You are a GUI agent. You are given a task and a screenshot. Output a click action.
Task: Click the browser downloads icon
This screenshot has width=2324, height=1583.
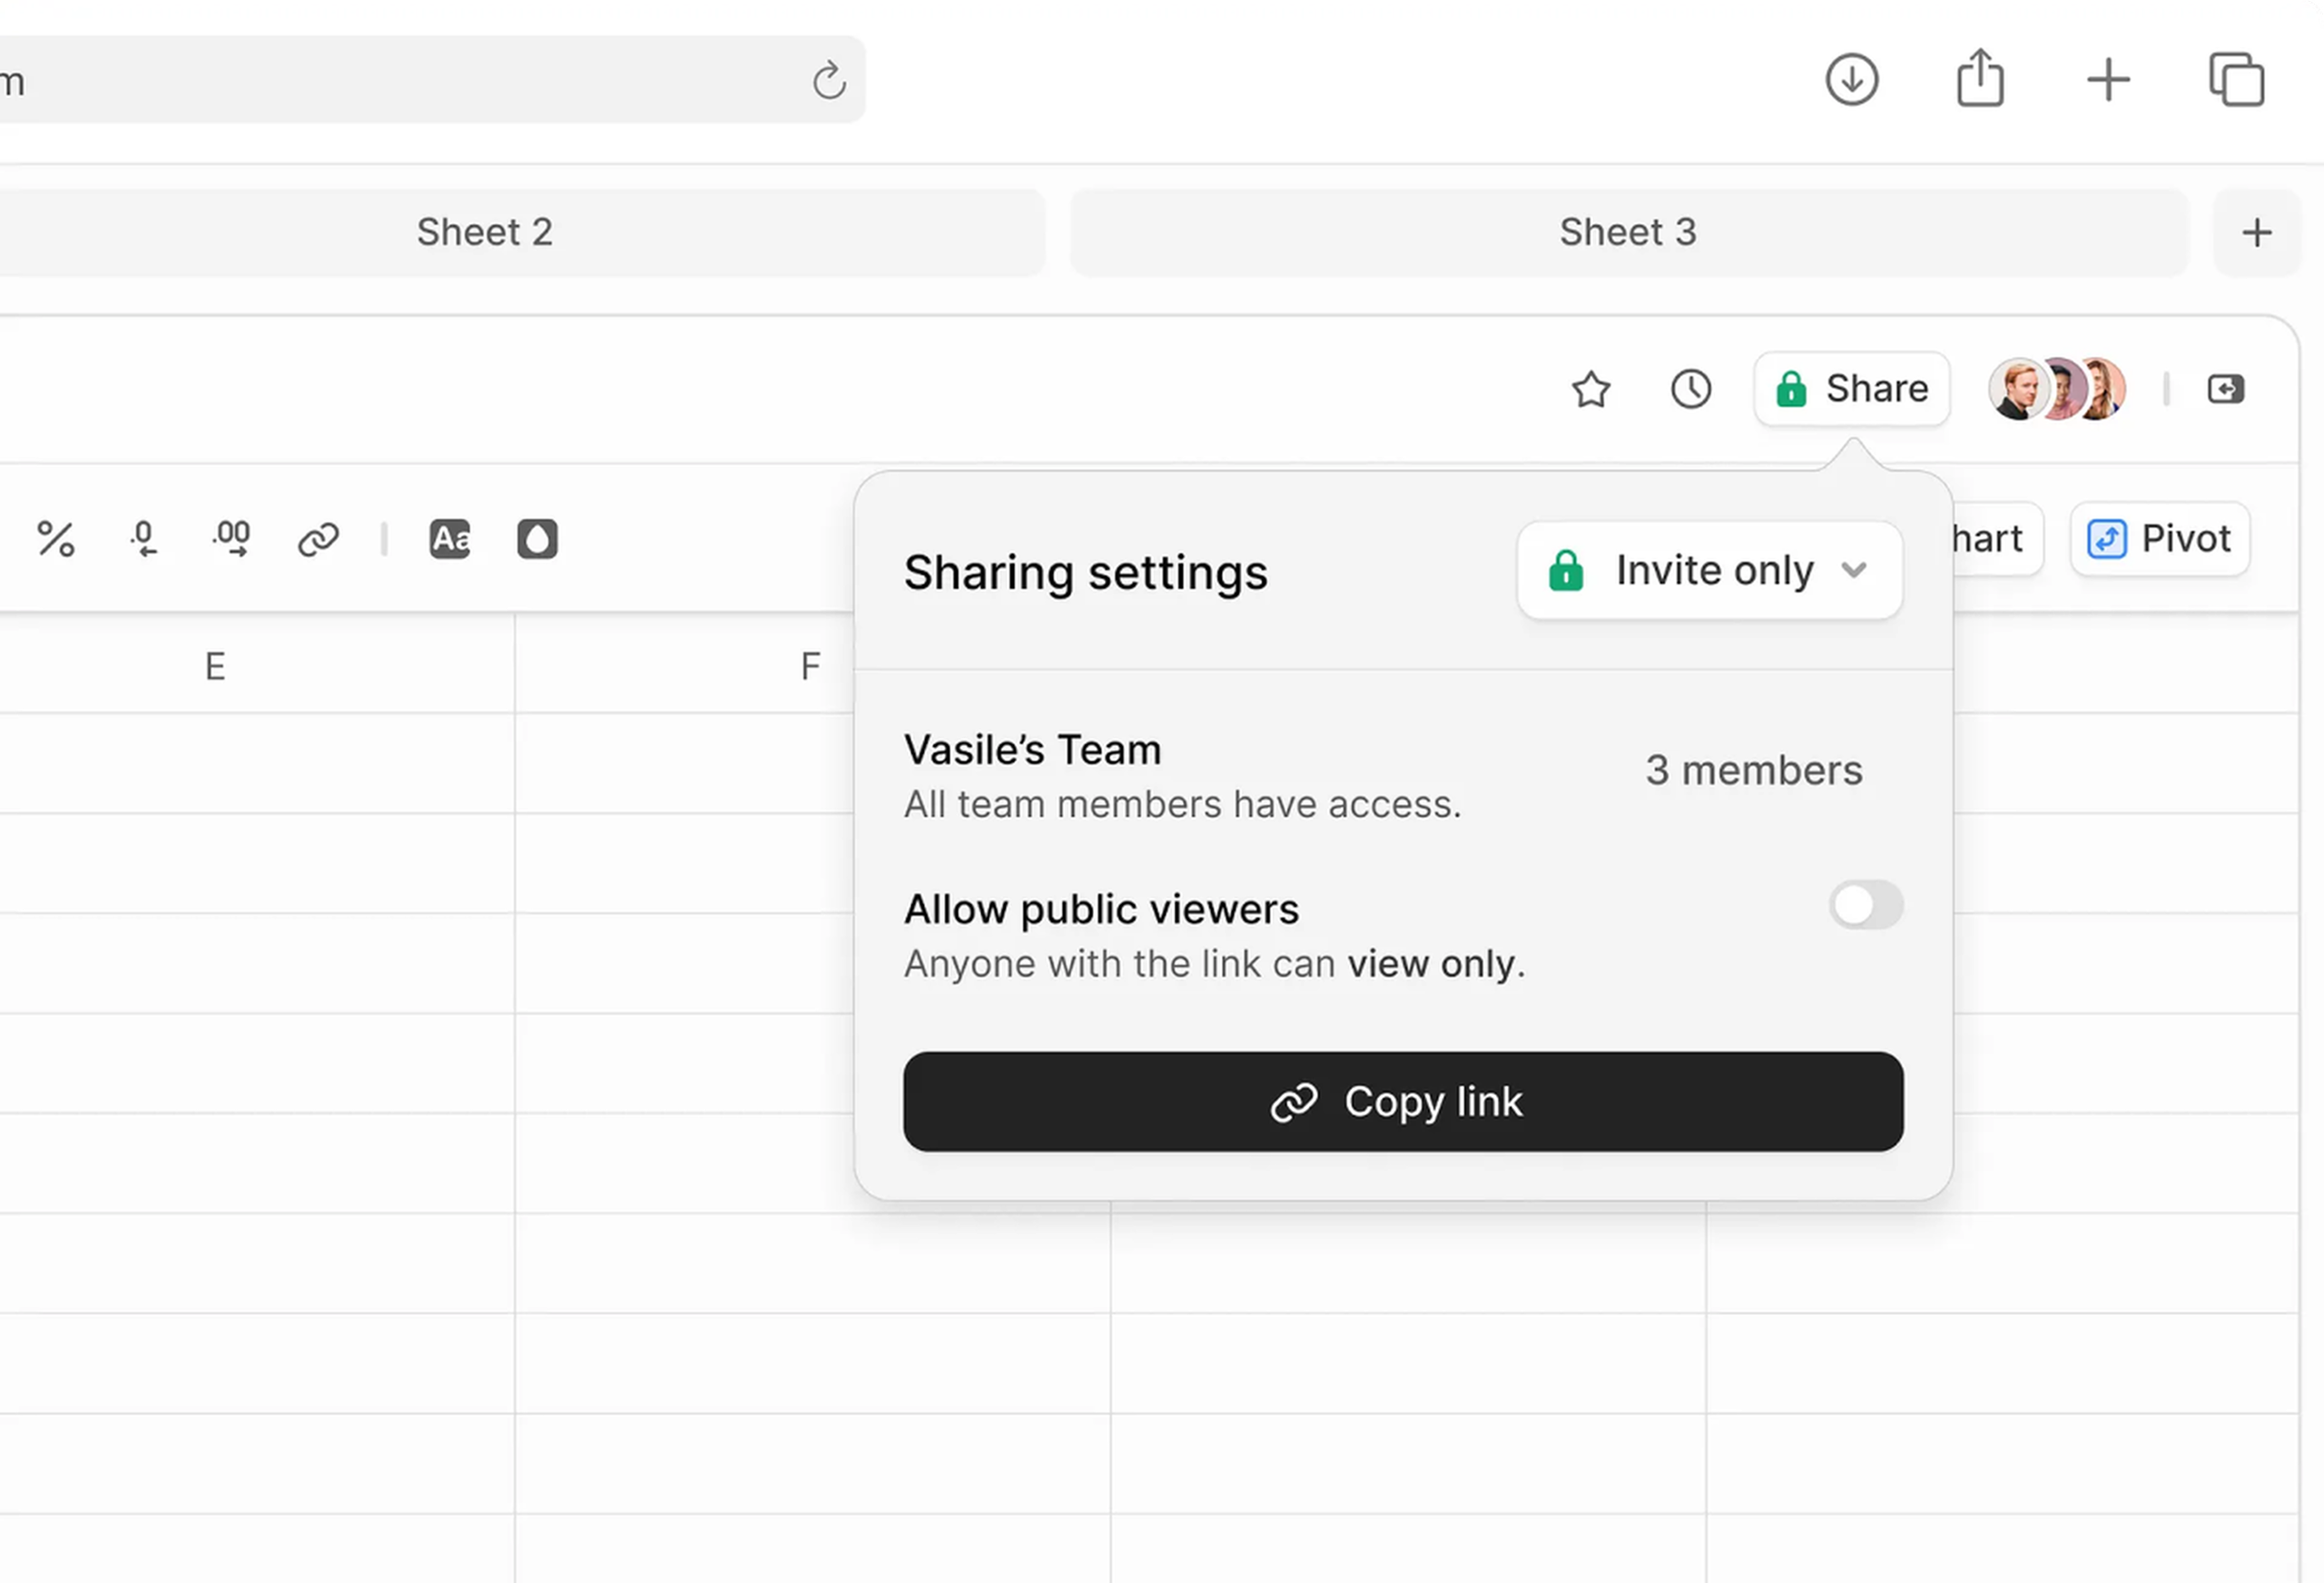click(1851, 79)
